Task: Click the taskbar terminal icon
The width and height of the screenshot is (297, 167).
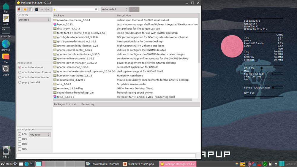Action: click(x=32, y=164)
